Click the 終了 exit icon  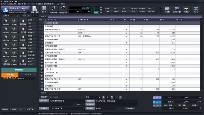click(196, 10)
